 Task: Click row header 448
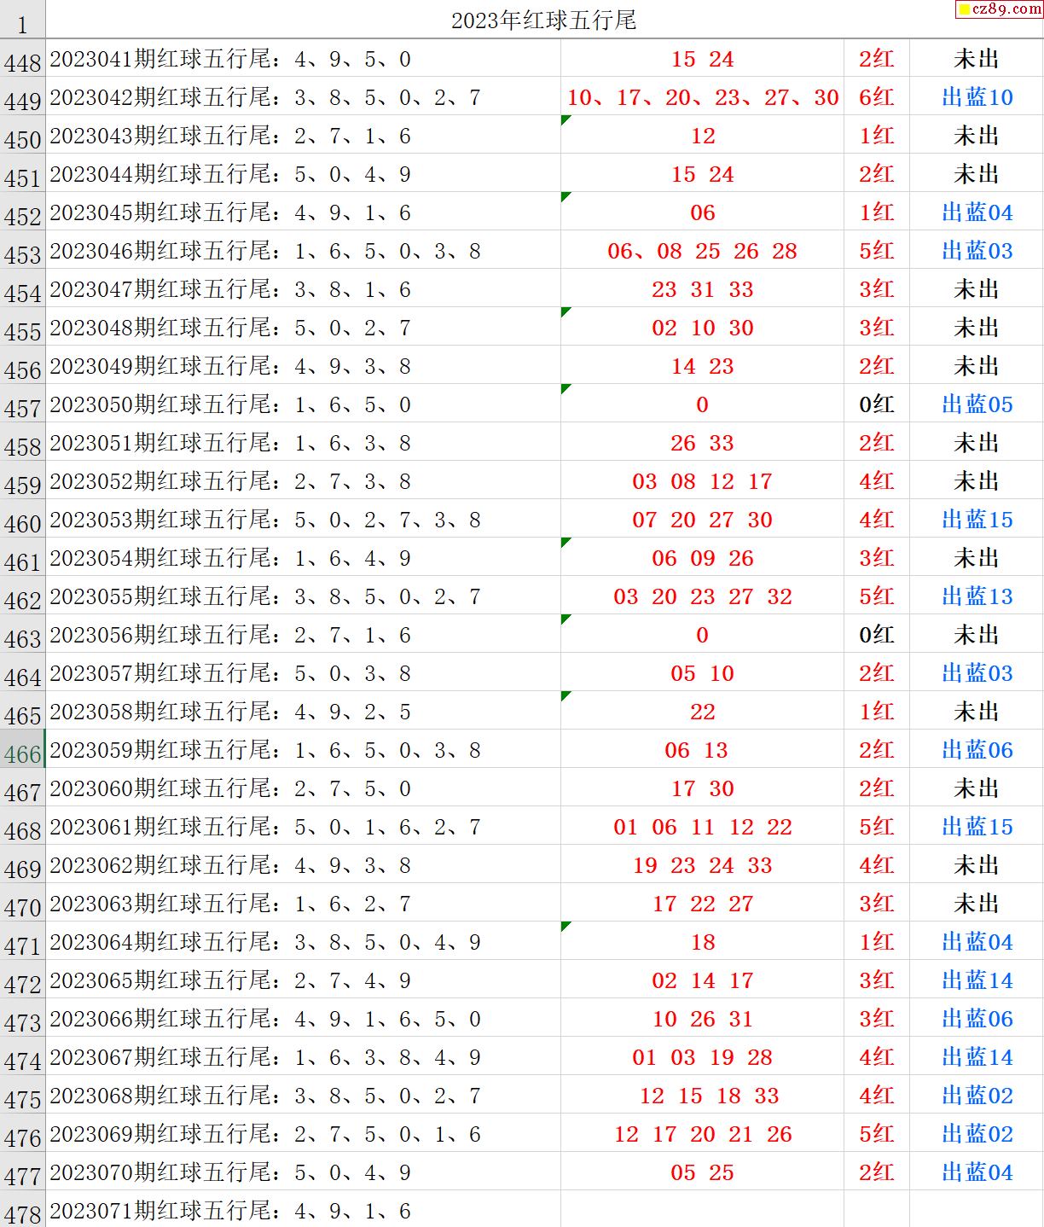[22, 62]
